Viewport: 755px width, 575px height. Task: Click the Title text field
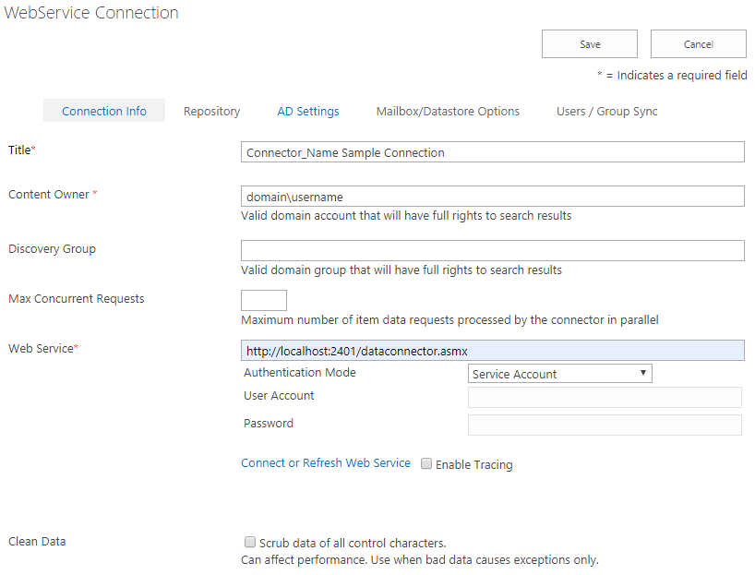[x=492, y=152]
